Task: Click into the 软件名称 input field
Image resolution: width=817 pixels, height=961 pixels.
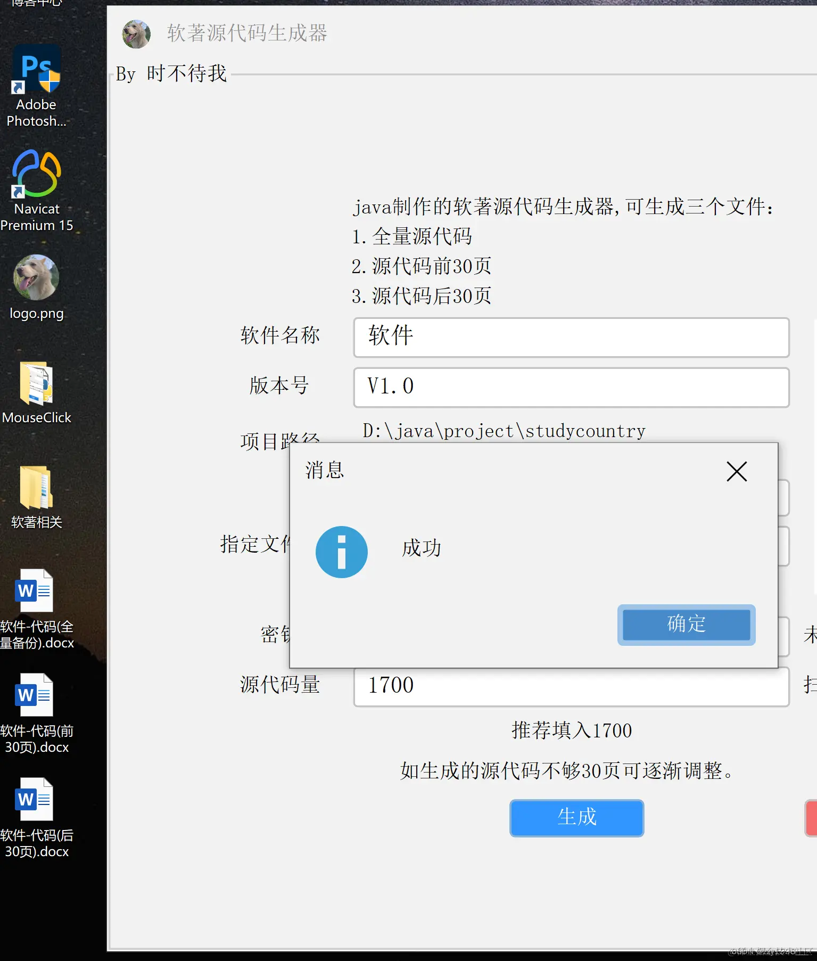Action: pyautogui.click(x=571, y=337)
